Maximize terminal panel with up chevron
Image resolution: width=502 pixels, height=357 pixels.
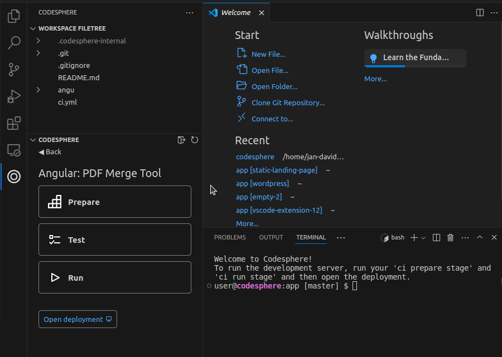pyautogui.click(x=479, y=237)
